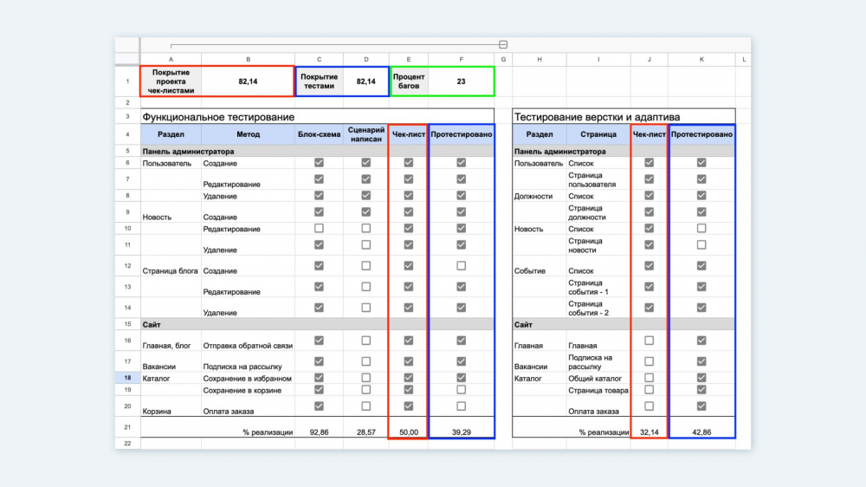
Task: Click the Блок-схема heading cell
Action: pos(319,134)
